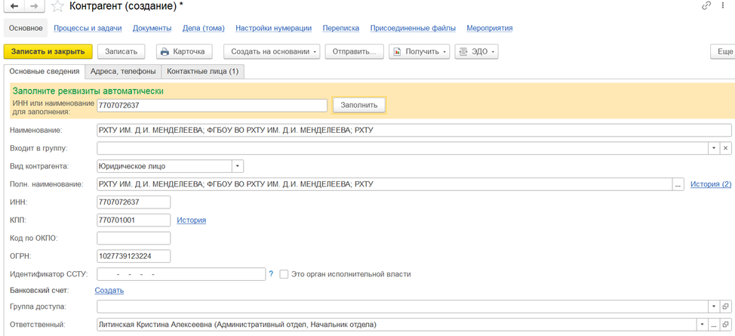Click the ellipsis button next to Полн. наименование
Image resolution: width=735 pixels, height=336 pixels.
(678, 184)
